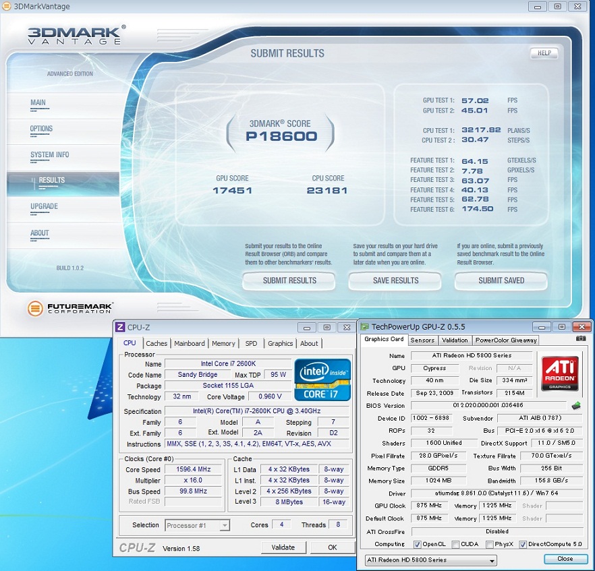Click the BIOS save chip icon in GPU-Z
The height and width of the screenshot is (571, 595).
pyautogui.click(x=576, y=405)
